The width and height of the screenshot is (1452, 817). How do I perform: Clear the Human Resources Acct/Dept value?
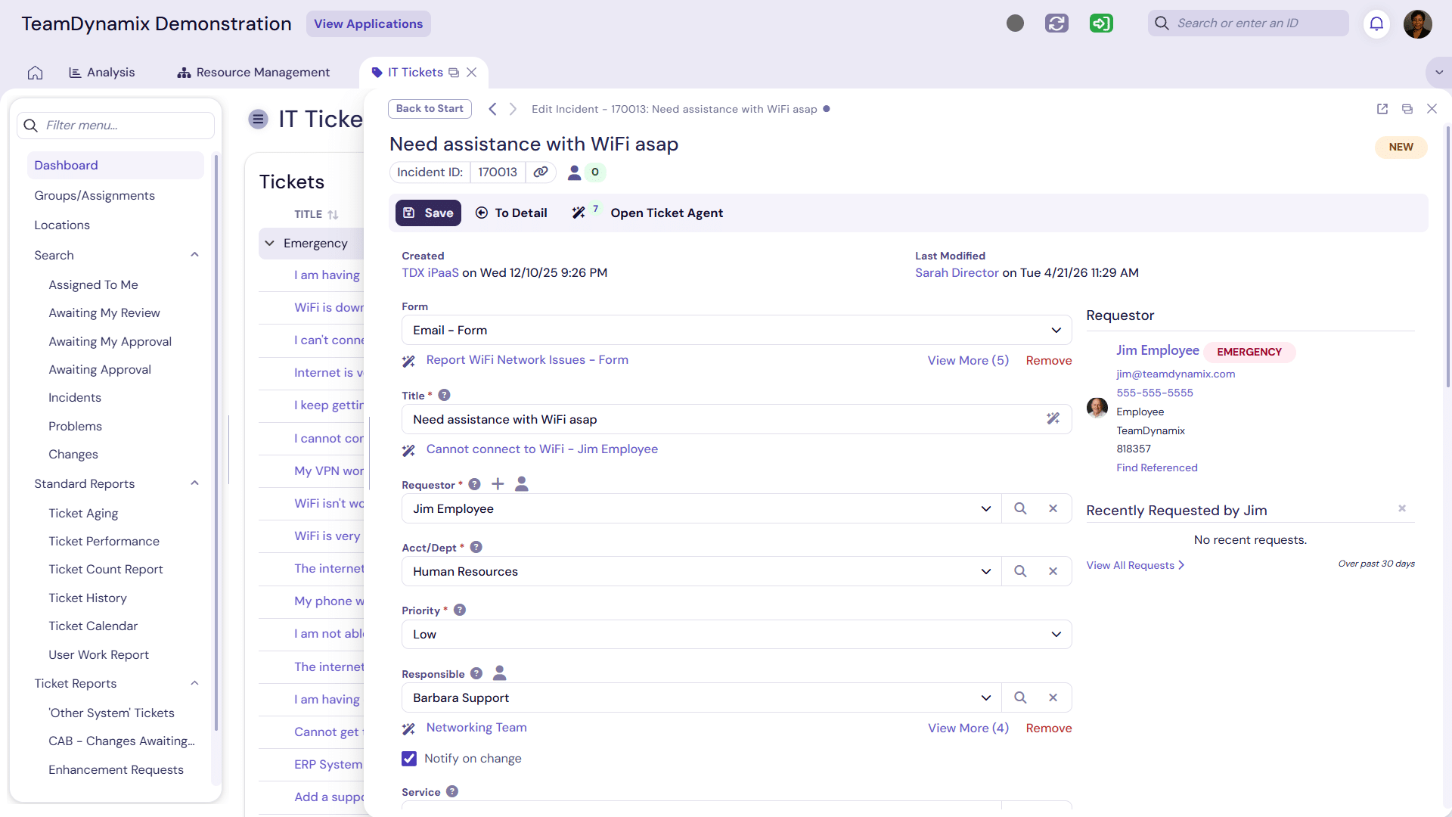pyautogui.click(x=1053, y=571)
